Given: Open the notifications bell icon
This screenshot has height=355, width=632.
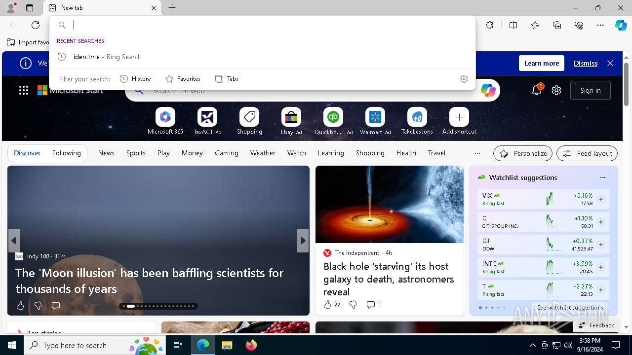Looking at the screenshot, I should (537, 90).
